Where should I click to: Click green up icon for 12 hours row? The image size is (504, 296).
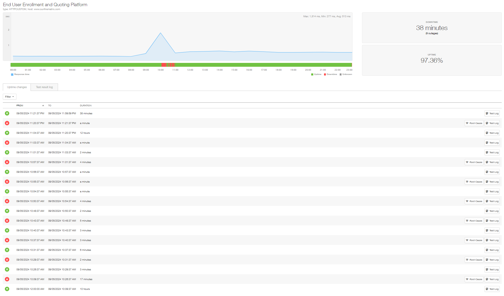[7, 133]
